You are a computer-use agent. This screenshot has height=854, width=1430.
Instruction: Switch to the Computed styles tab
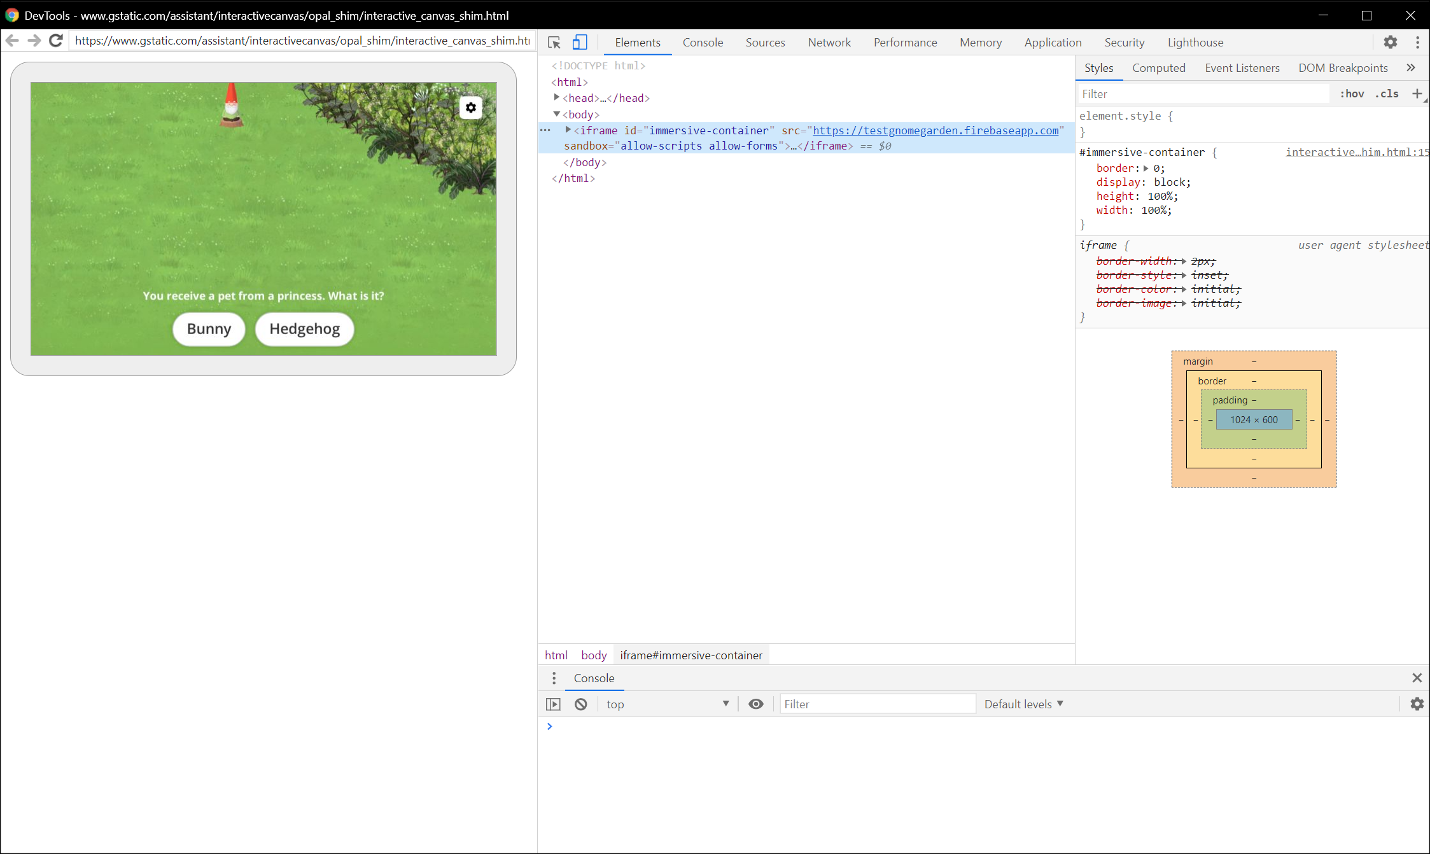1158,68
